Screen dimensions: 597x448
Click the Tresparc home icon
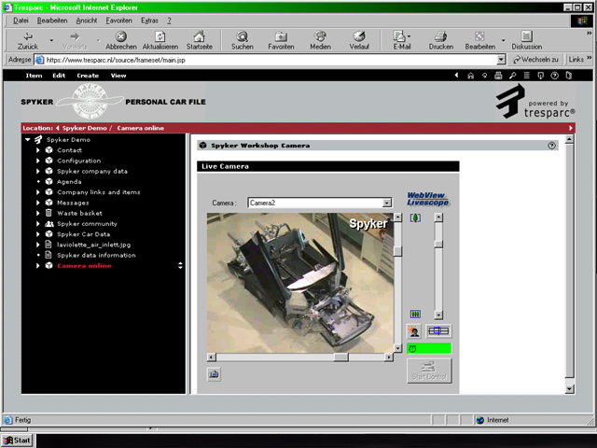click(x=470, y=76)
